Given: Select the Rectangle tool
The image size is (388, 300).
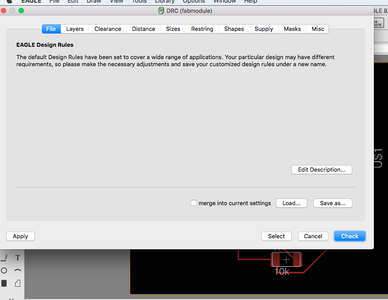Looking at the screenshot, I should (4, 283).
